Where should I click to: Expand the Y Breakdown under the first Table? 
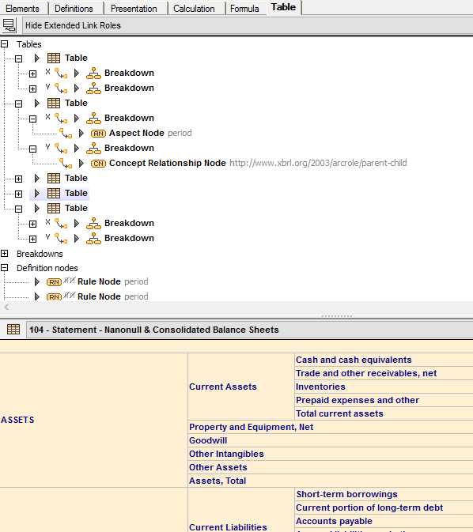33,89
